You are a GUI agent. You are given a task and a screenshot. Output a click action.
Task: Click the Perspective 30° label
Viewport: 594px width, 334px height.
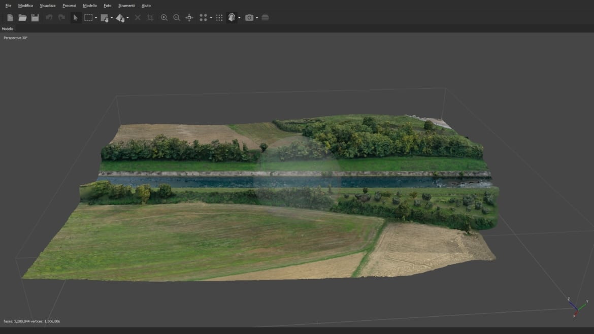tap(16, 38)
